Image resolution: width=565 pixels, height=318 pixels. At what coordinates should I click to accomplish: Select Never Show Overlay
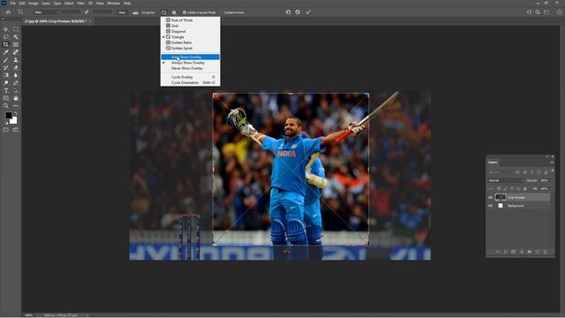[190, 68]
